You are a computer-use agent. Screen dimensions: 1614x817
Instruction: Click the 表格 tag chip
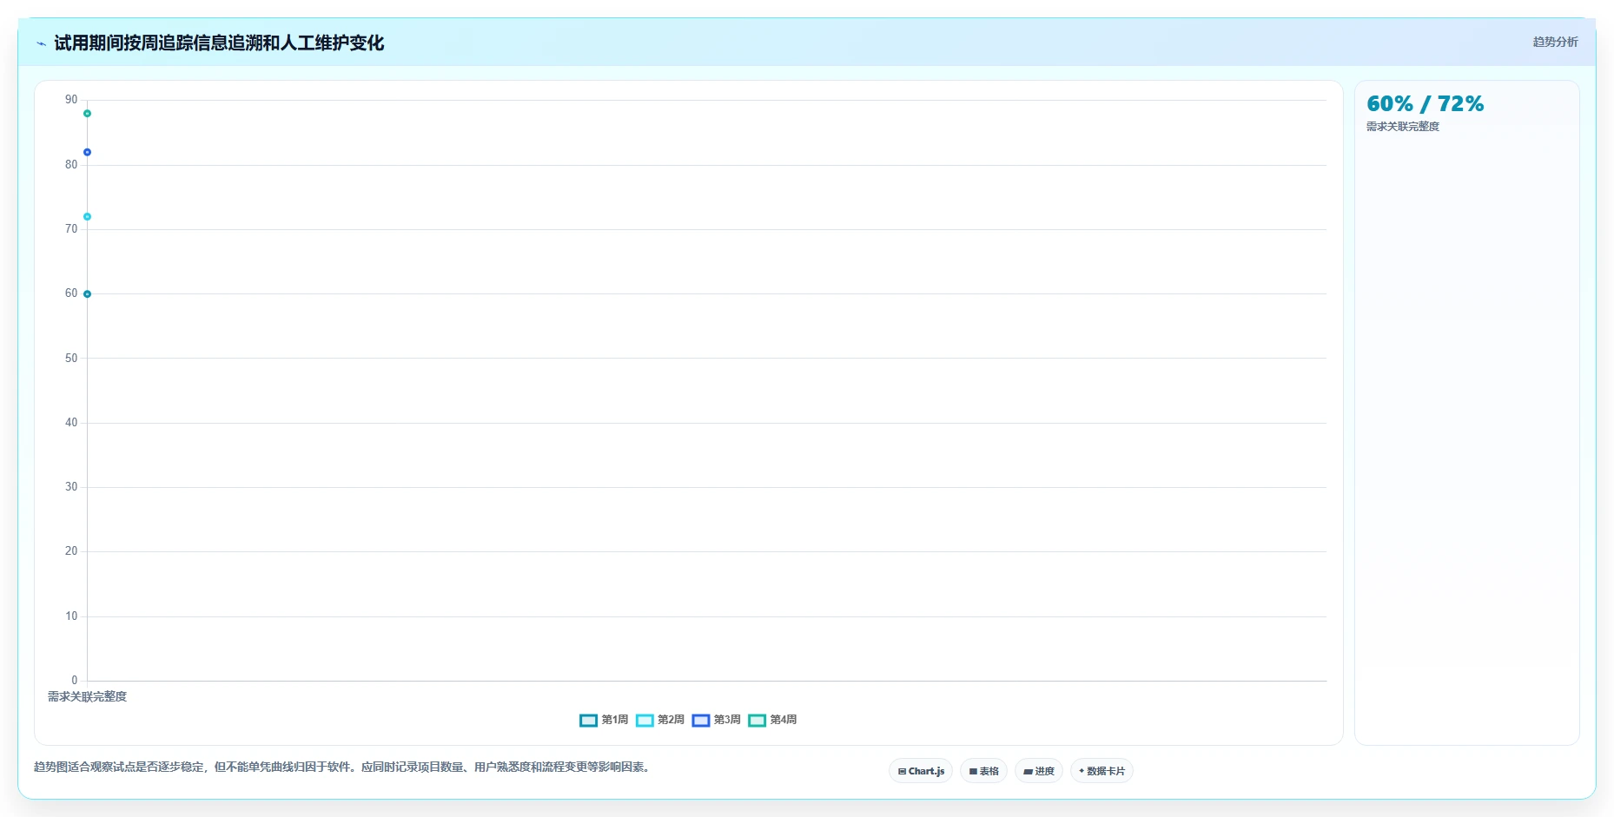click(x=983, y=771)
